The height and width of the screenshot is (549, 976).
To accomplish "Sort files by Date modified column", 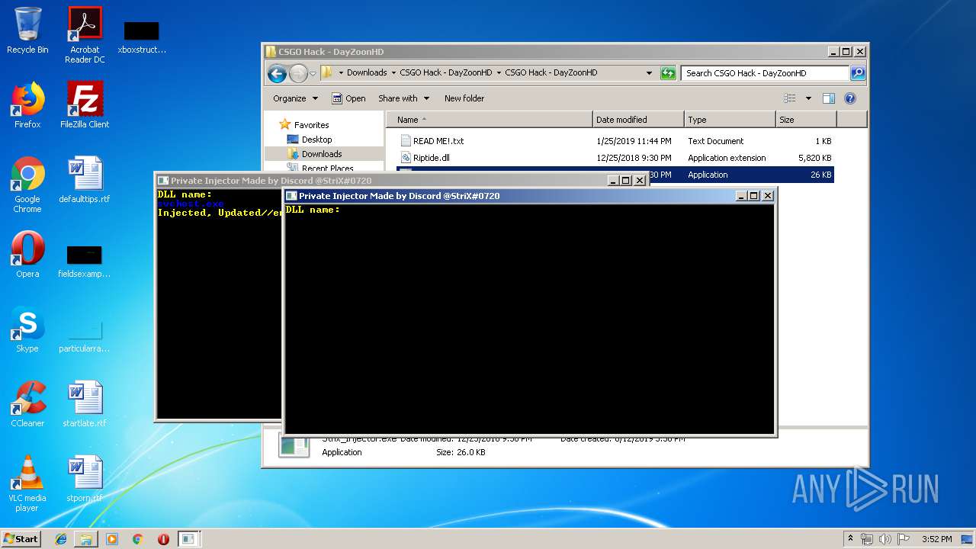I will click(x=638, y=120).
